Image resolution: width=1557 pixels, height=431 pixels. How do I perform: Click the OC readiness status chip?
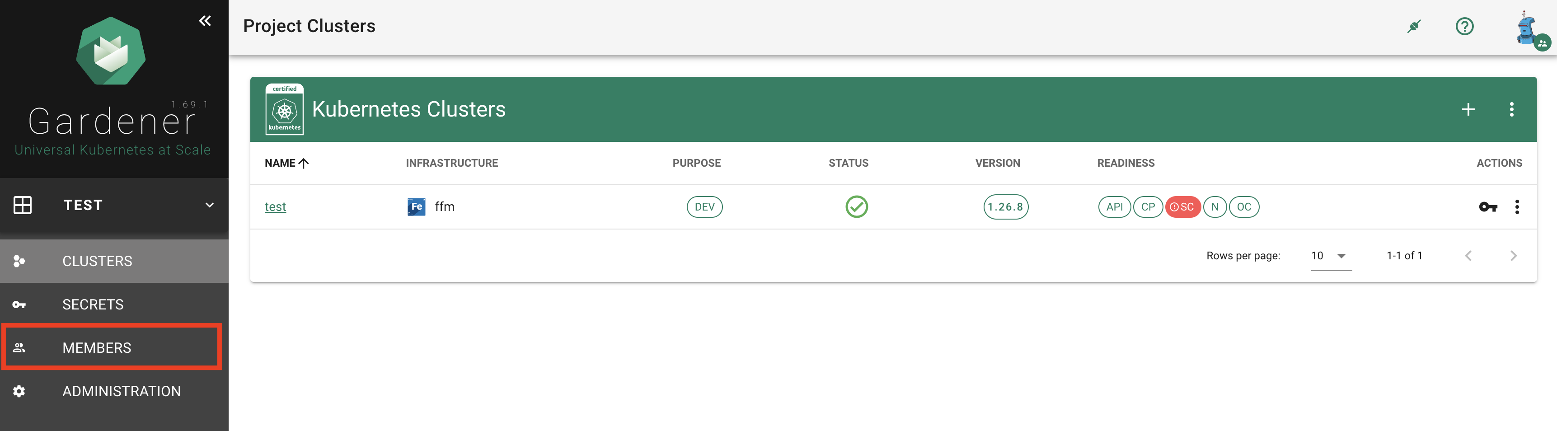pos(1244,206)
